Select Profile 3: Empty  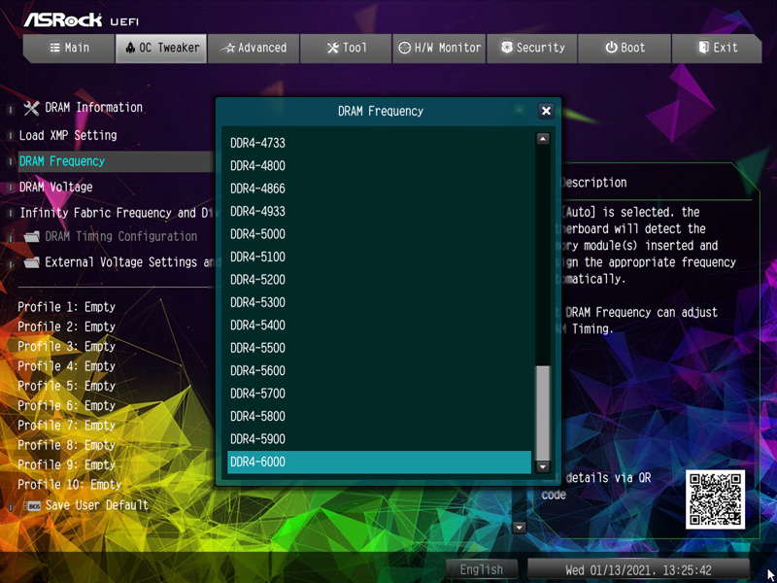66,347
